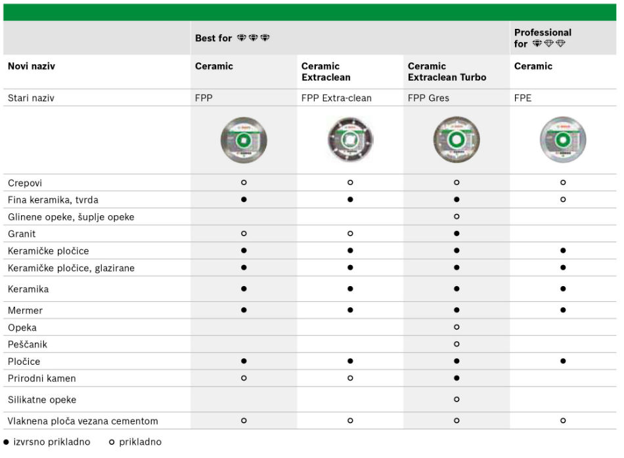The width and height of the screenshot is (624, 458).
Task: Click the circle in Glinene opeke row
Action: pyautogui.click(x=457, y=217)
